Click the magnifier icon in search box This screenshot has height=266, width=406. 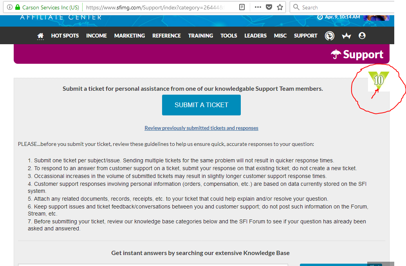(296, 7)
